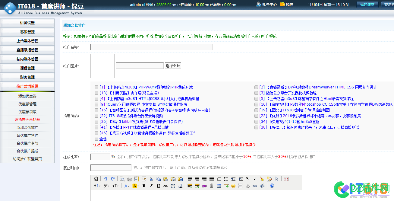
Task: Check the product PHPWAMP 集成环境 checkbox
Action: 96,87
